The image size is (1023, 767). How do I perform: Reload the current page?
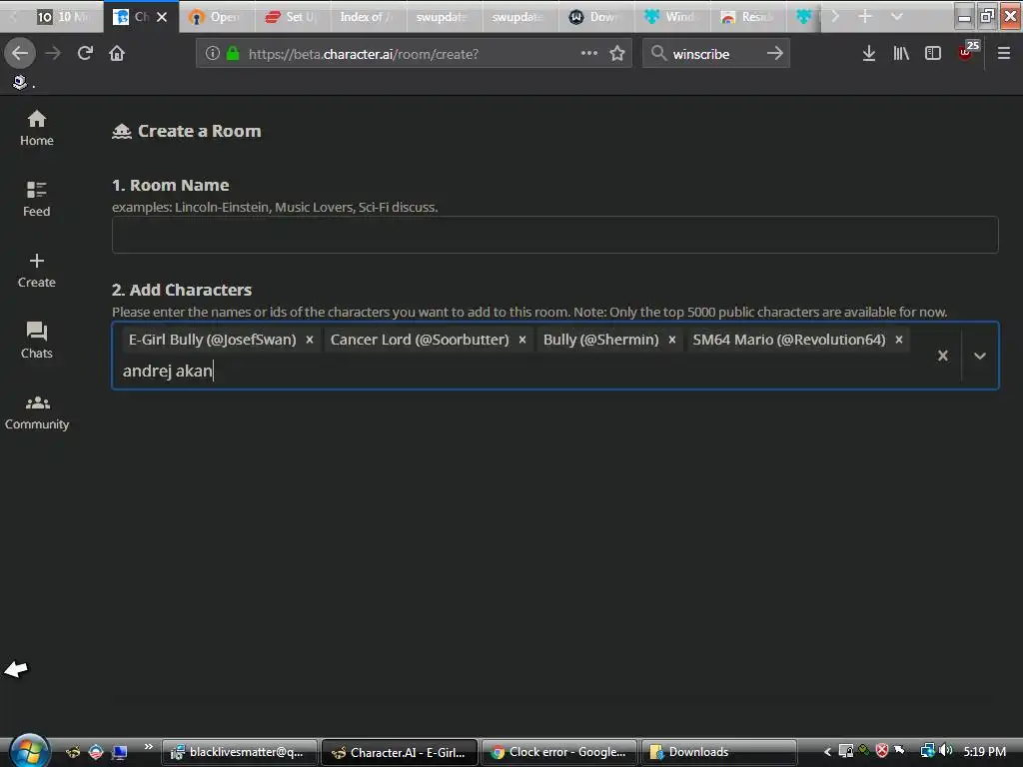point(85,53)
